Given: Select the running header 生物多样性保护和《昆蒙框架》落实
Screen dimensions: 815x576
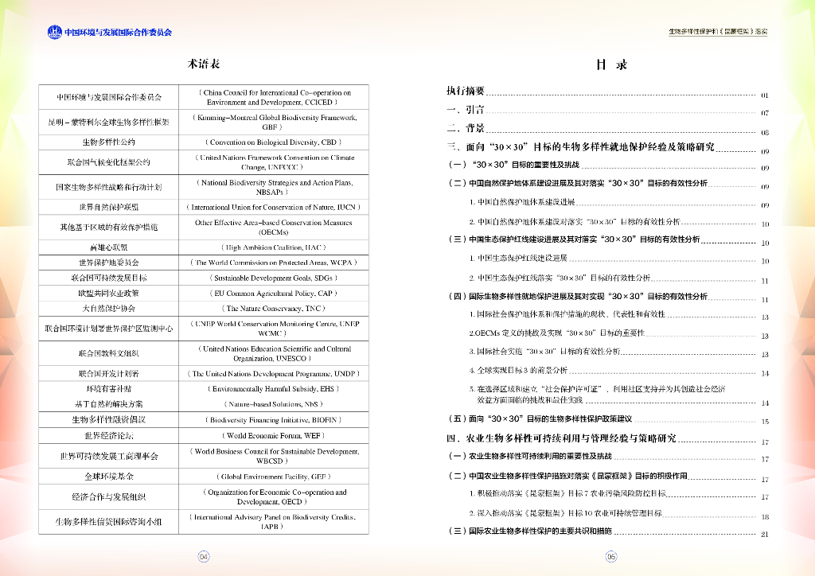Looking at the screenshot, I should point(718,32).
